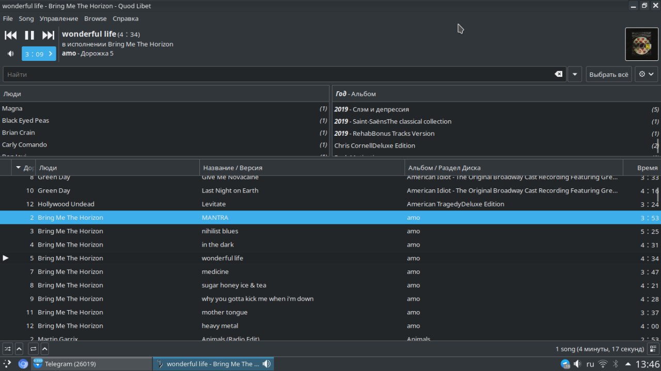Toggle audio mute icon on the taskbar entry
The image size is (661, 371).
(266, 364)
